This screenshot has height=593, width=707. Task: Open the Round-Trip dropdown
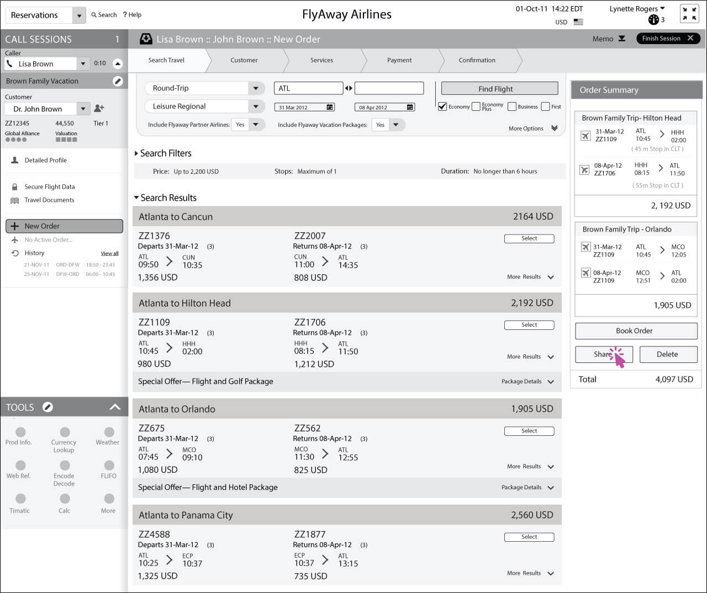pos(255,88)
